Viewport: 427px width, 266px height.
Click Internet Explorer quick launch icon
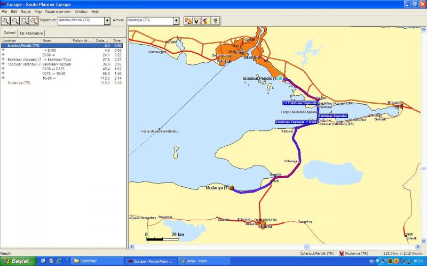pyautogui.click(x=59, y=261)
